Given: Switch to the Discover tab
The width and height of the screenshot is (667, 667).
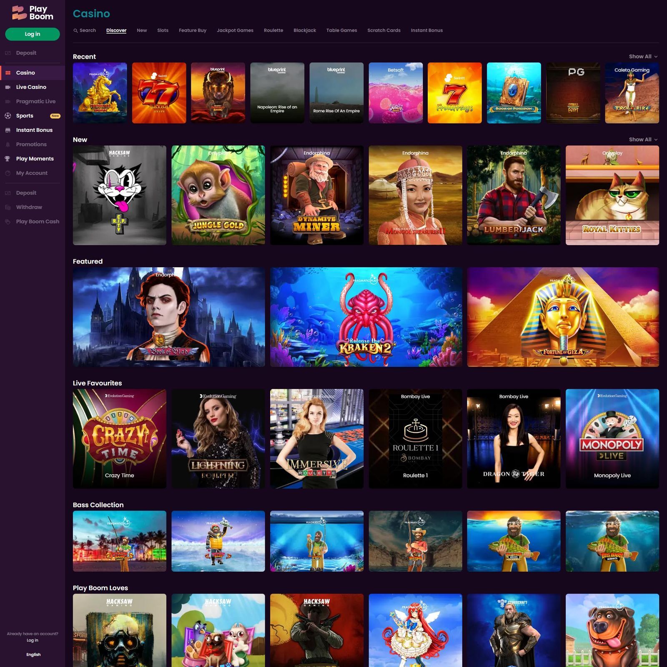Looking at the screenshot, I should pyautogui.click(x=116, y=30).
